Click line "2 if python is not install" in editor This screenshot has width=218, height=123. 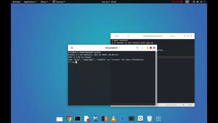pos(133,43)
